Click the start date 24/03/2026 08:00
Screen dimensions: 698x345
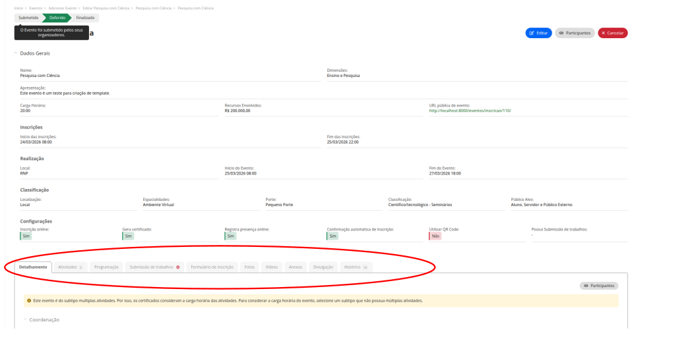36,142
